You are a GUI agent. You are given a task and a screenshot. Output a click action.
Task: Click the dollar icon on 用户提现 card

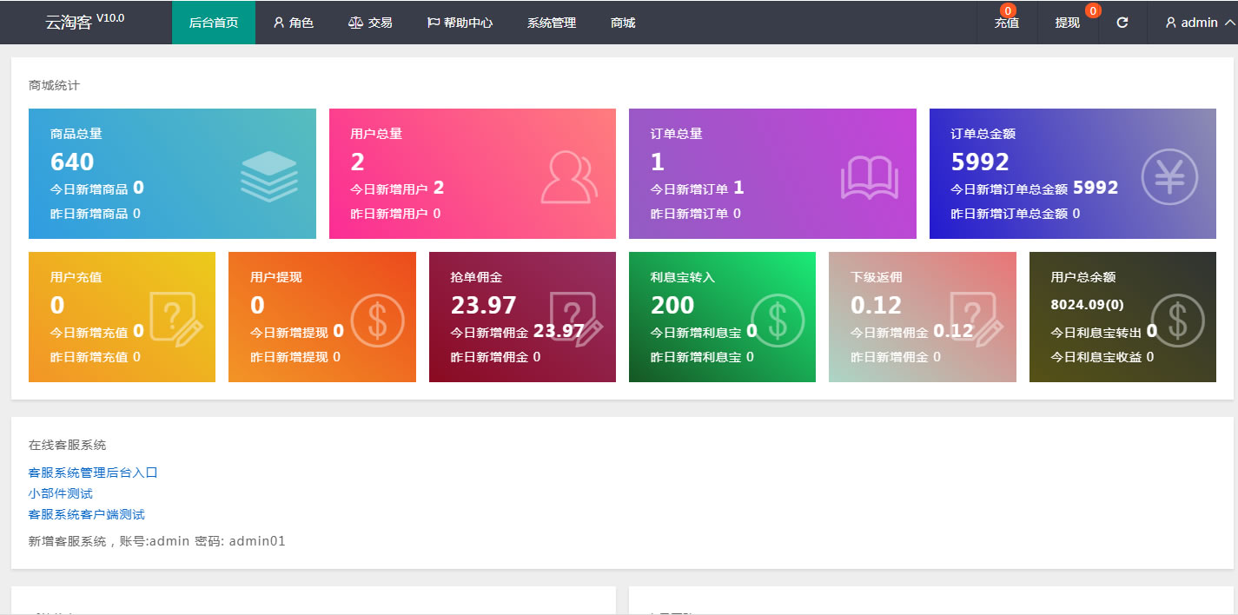click(377, 321)
